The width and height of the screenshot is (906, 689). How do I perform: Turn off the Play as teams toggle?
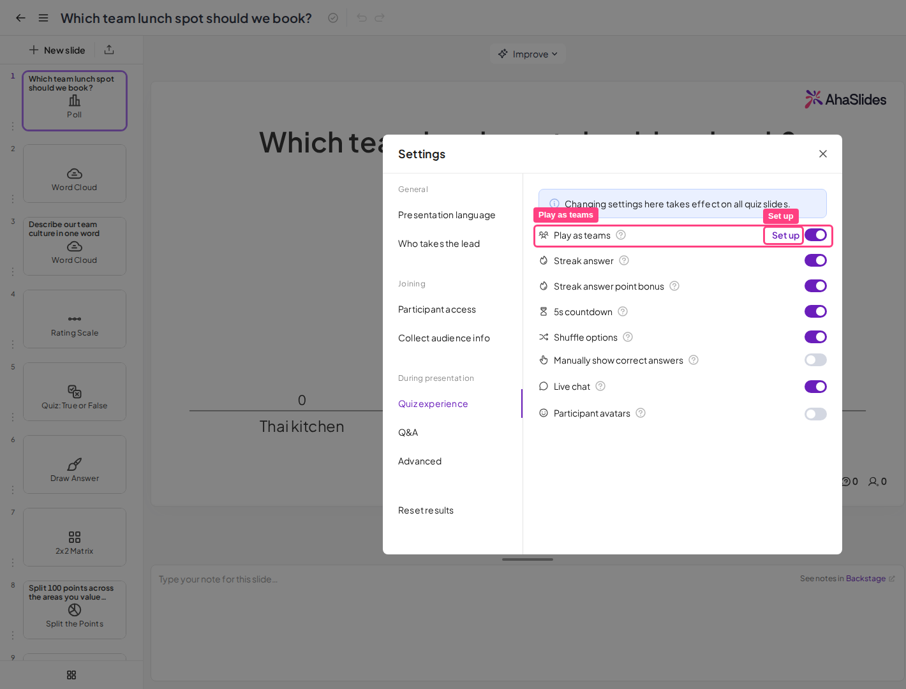[815, 235]
